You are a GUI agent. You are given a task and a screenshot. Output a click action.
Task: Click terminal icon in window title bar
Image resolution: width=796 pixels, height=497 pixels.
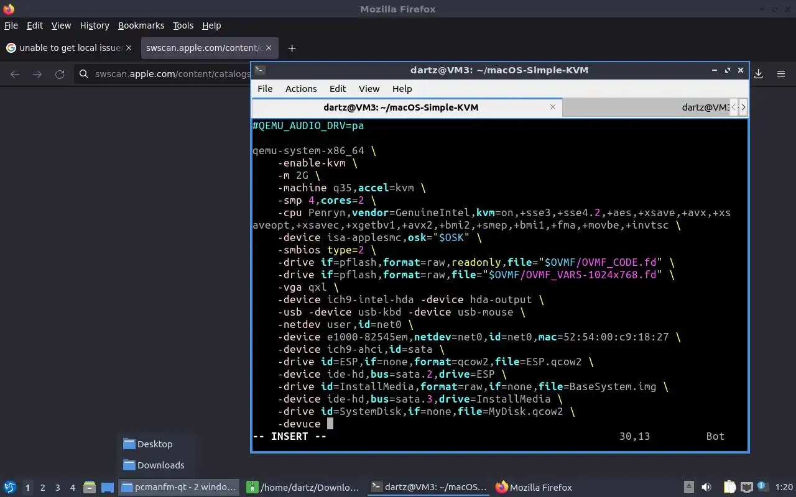[x=260, y=70]
